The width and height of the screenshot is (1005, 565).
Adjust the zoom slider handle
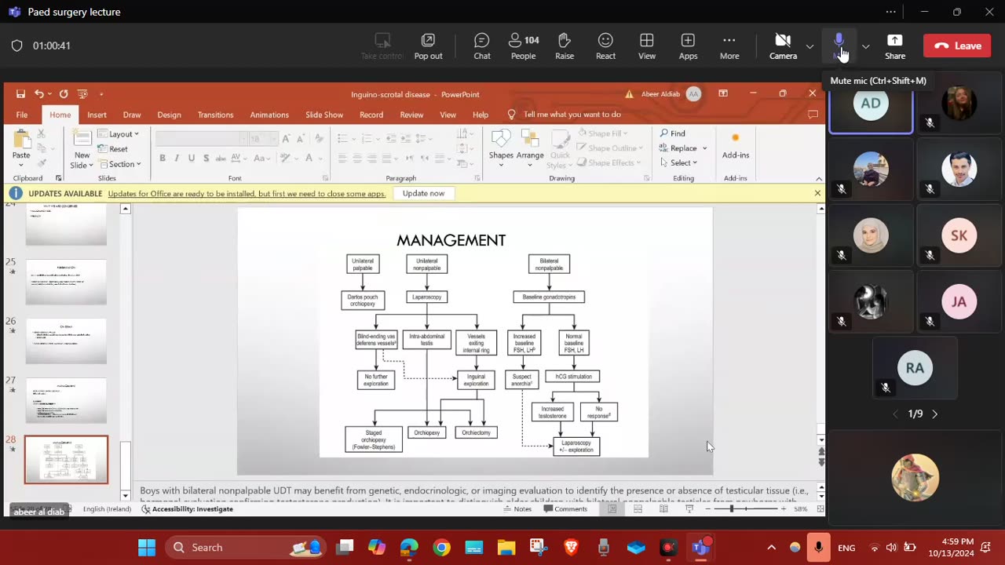click(731, 509)
